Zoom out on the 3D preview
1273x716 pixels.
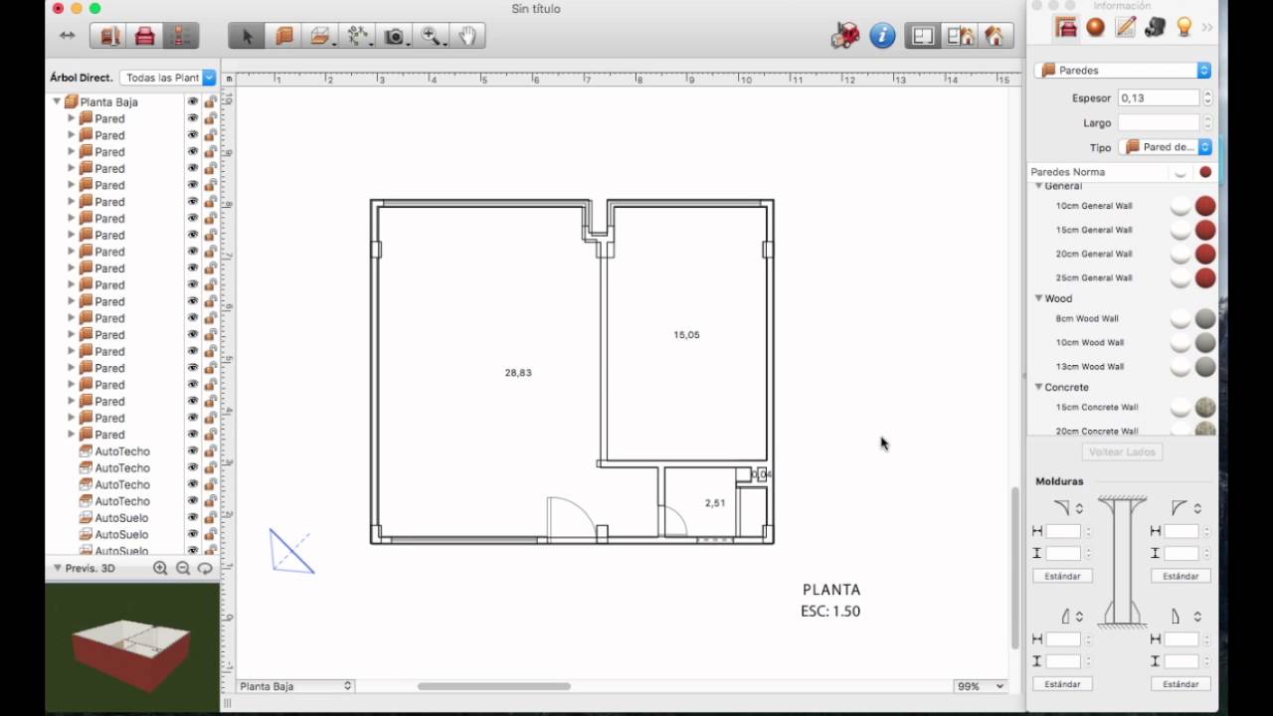point(183,568)
